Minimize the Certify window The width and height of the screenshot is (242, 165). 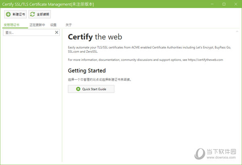(212, 4)
